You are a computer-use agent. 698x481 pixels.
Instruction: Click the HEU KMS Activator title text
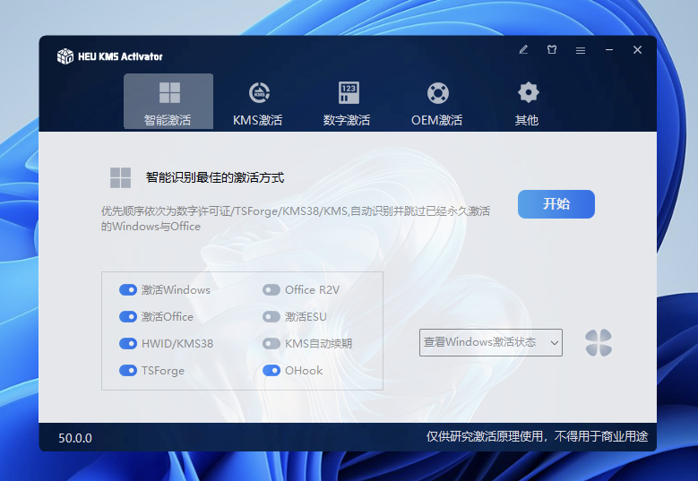pyautogui.click(x=120, y=56)
